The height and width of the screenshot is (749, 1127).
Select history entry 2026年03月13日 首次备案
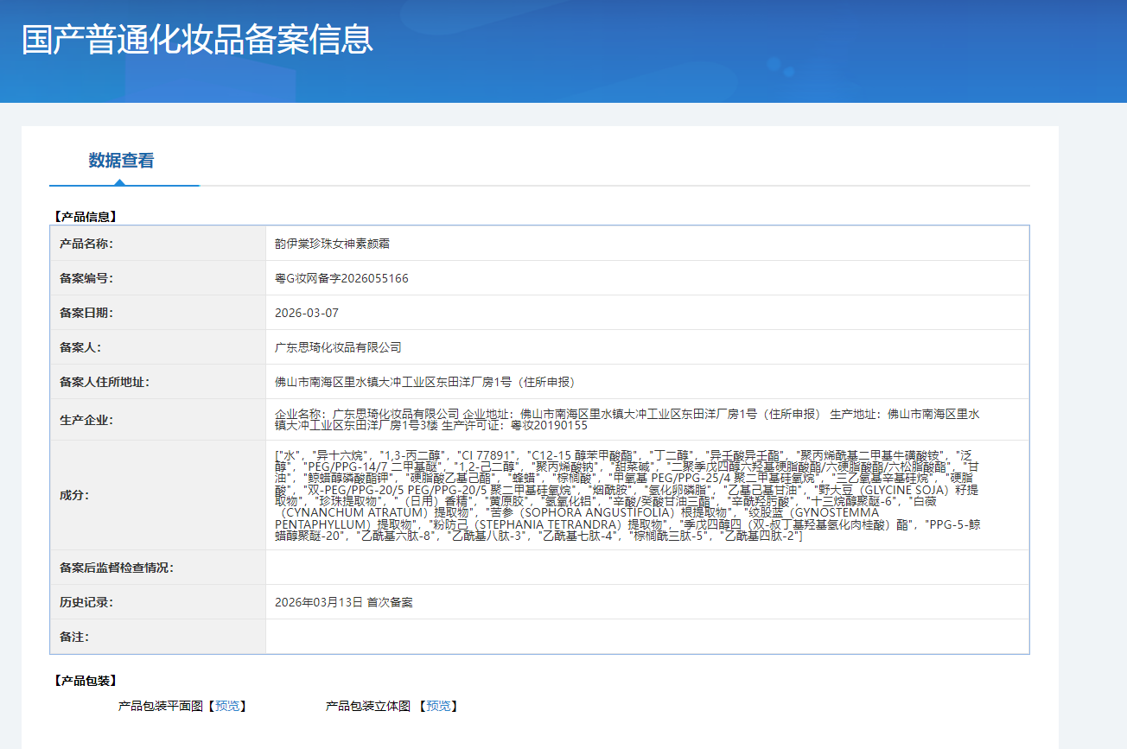[x=344, y=602]
